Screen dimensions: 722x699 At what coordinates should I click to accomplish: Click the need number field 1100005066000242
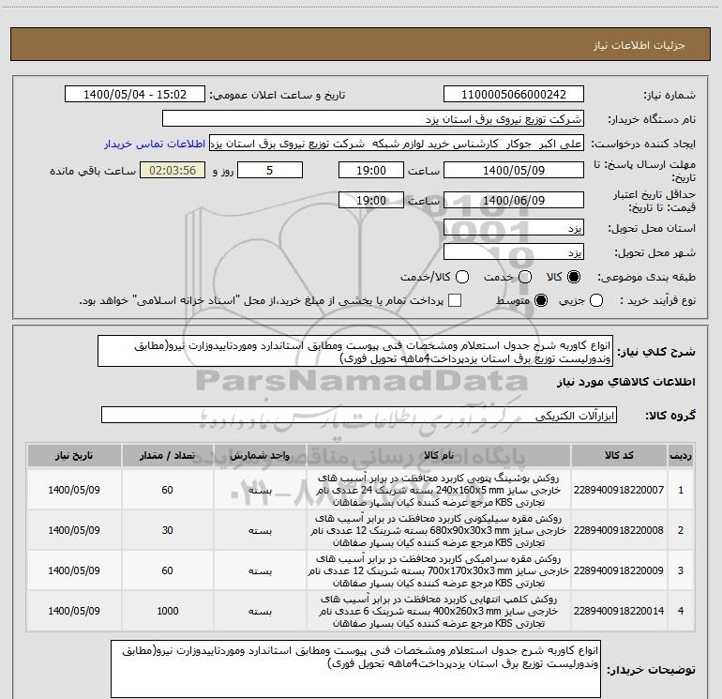[x=514, y=95]
